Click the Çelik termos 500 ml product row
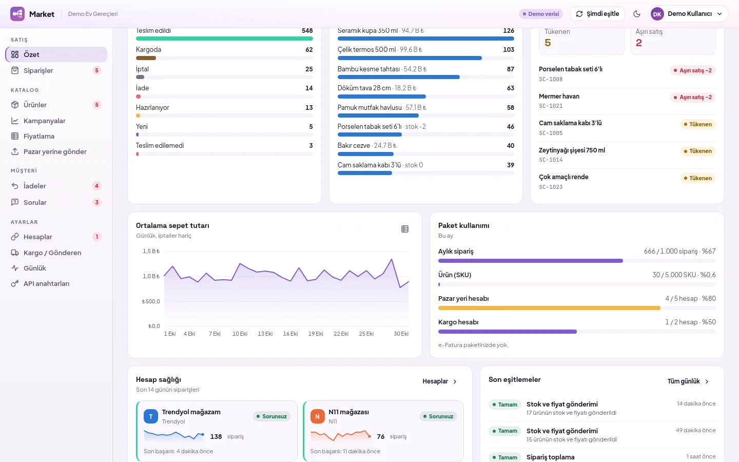The image size is (739, 462). (x=426, y=53)
